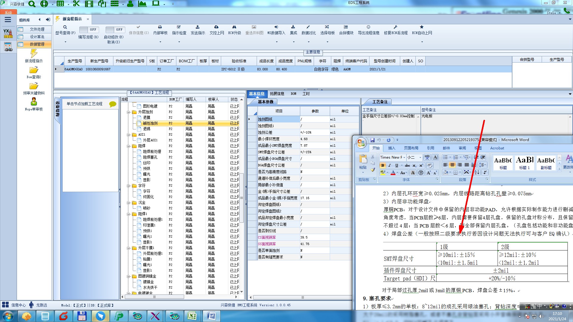The image size is (573, 322).
Task: Collapse the AOI1 tree node
Action: [128, 135]
